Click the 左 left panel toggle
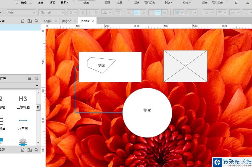This screenshot has width=252, height=167. (236, 3)
